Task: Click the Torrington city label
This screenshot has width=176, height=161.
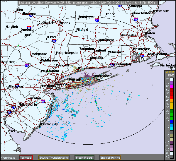Action: tap(87, 49)
